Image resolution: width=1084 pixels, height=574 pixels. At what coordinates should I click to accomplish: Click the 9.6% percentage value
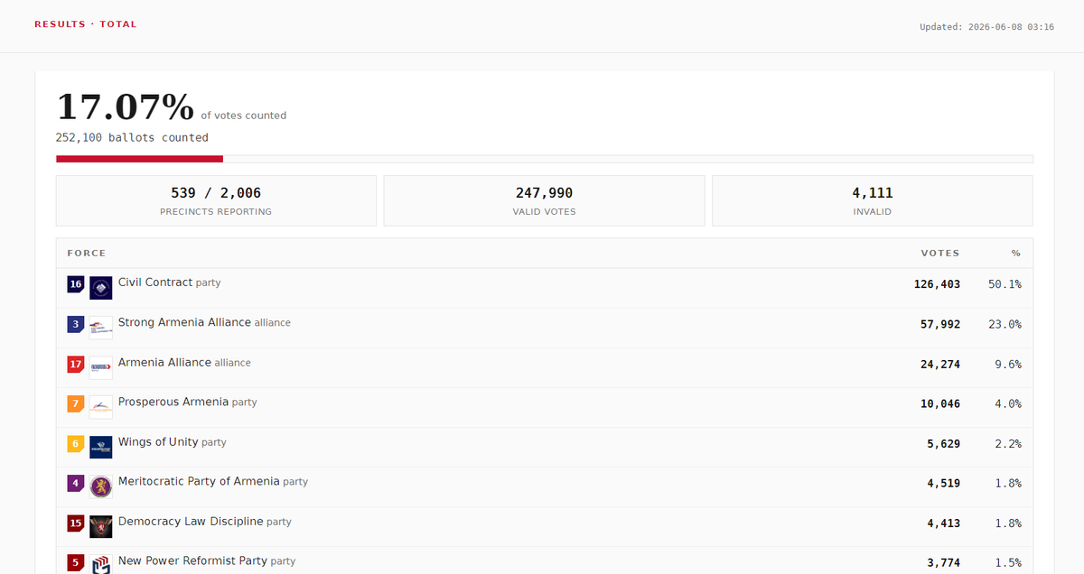[x=1008, y=365]
